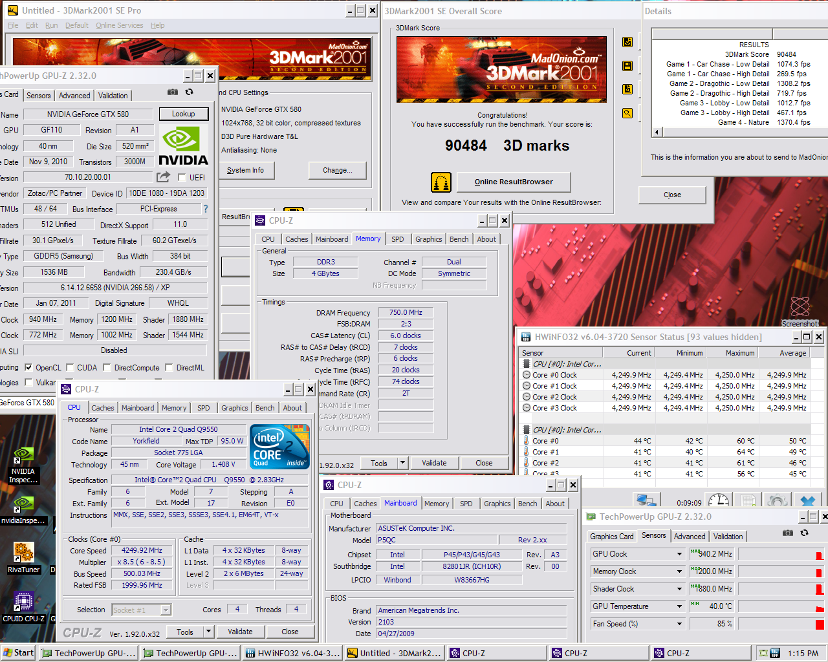The width and height of the screenshot is (828, 662).
Task: Click the Change... button in 3DMark
Action: [338, 170]
